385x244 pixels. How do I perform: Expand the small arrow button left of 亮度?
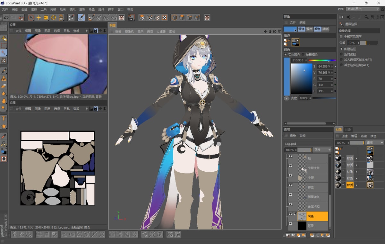pos(287,98)
